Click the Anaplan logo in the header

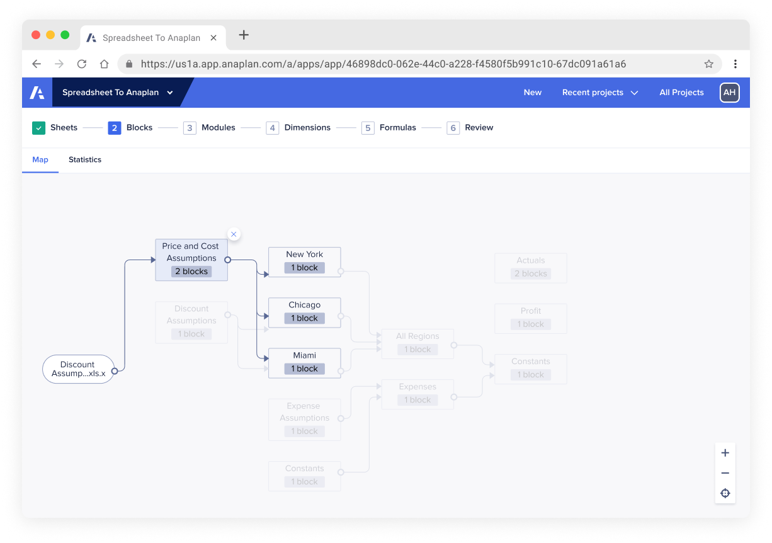pos(37,93)
